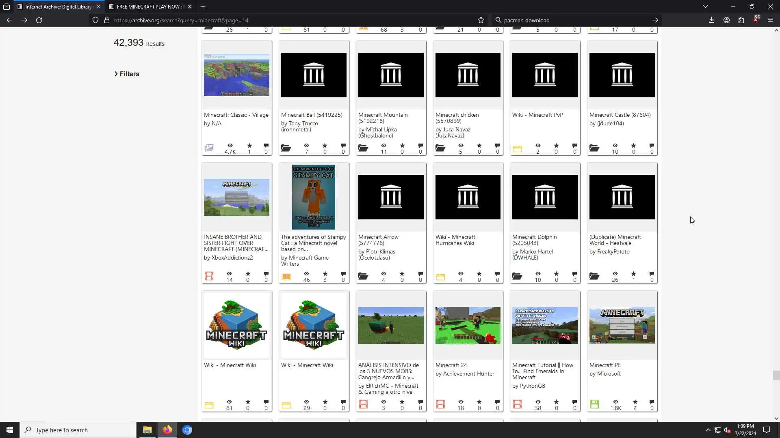Click the favorite star on Minecraft Classic Village

click(x=249, y=146)
